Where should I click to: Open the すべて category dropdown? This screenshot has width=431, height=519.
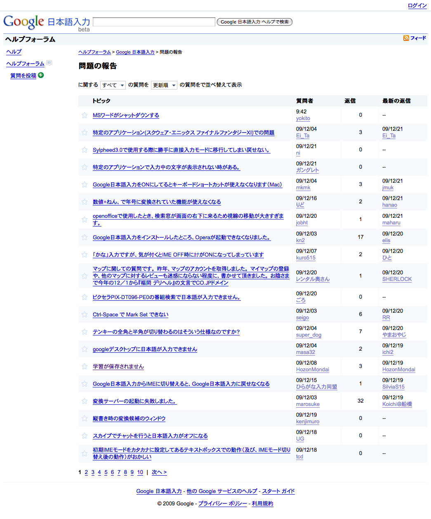(113, 85)
